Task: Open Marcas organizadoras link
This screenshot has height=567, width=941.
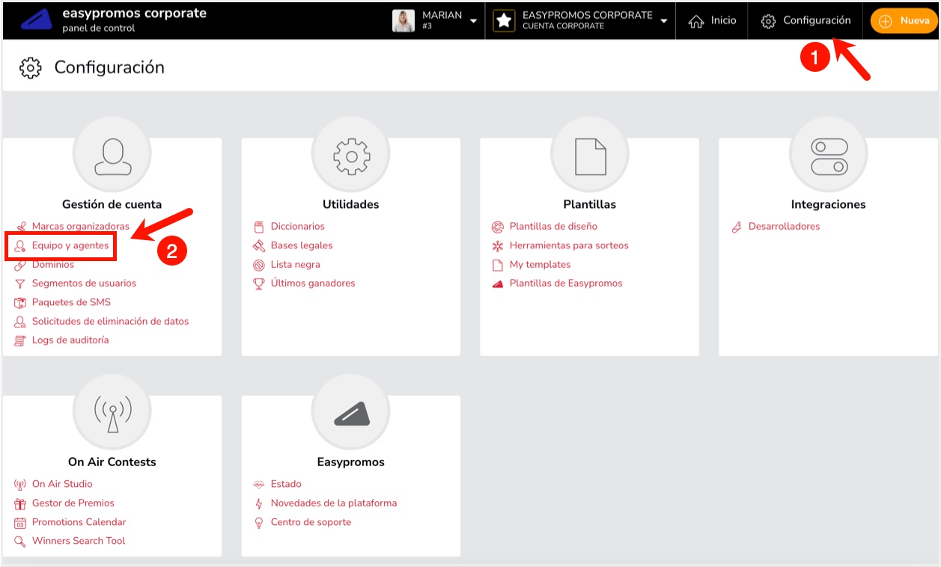Action: [x=81, y=226]
